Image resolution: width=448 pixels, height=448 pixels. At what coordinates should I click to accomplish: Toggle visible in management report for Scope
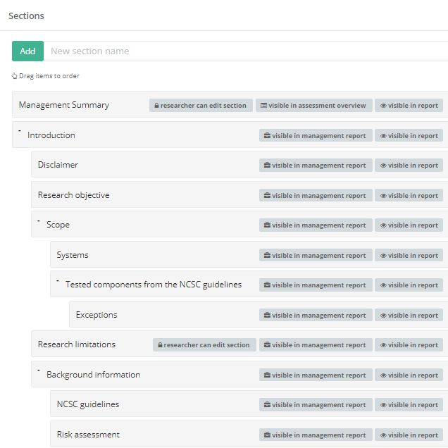click(316, 225)
